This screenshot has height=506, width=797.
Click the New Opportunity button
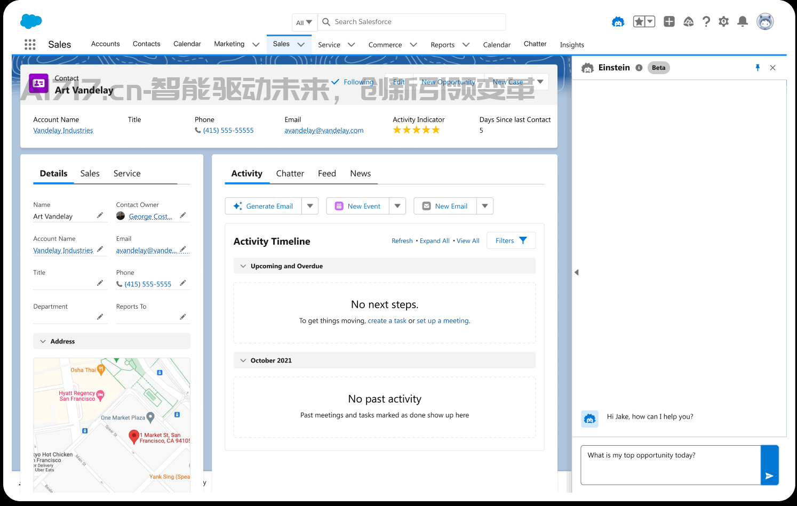coord(448,82)
